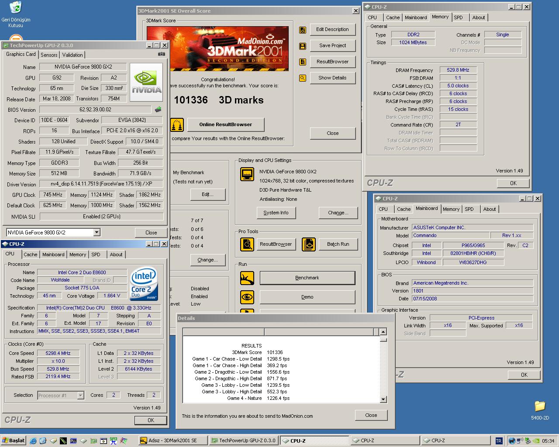This screenshot has height=447, width=559.
Task: Open the Geri Dönüşüm Kutusu desktop icon
Action: [x=16, y=14]
